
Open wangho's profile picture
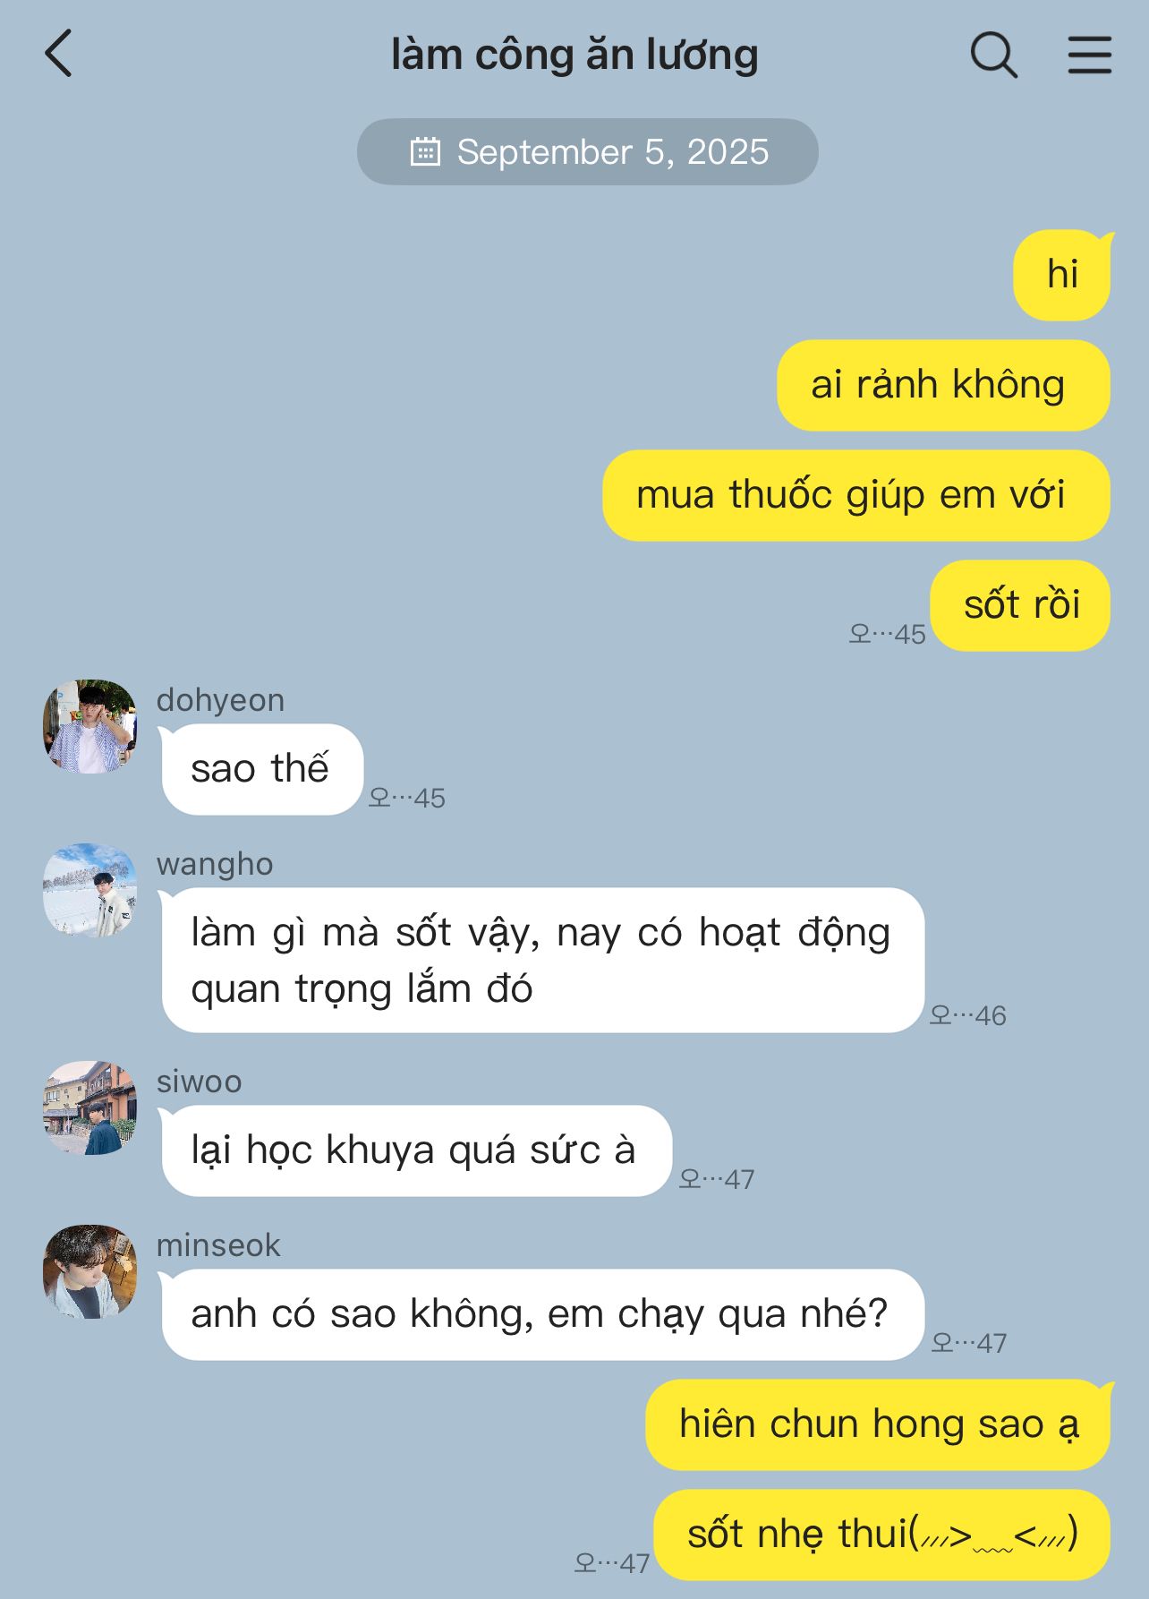[89, 889]
